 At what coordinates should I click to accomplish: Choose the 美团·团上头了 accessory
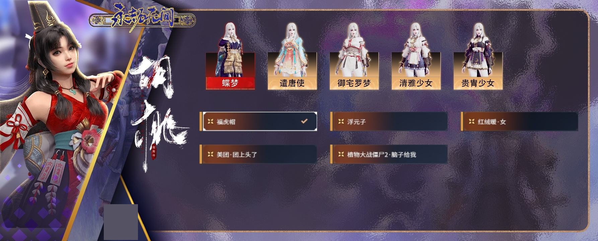[x=258, y=154]
